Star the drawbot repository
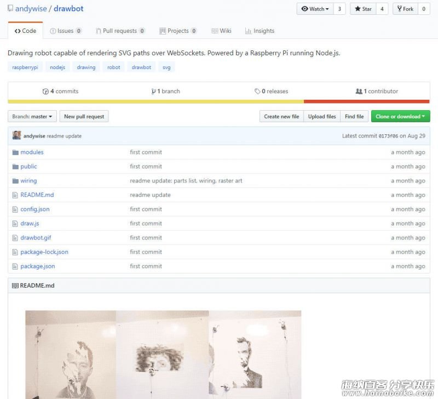438x399 pixels. [x=363, y=9]
